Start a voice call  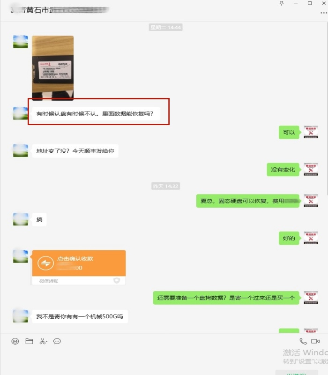(x=303, y=341)
